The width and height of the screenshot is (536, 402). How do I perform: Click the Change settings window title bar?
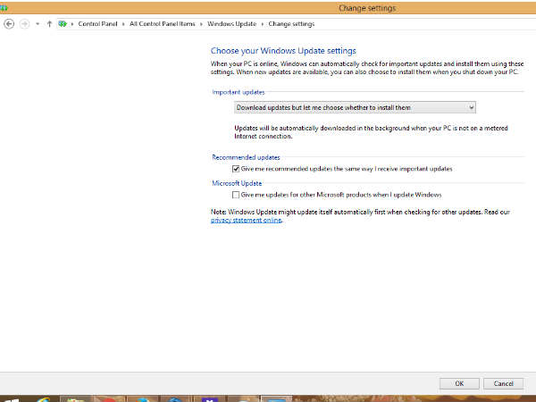[x=268, y=7]
